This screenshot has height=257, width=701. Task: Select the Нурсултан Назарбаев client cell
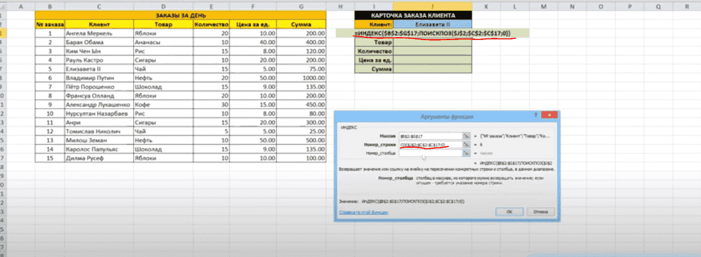tap(99, 114)
